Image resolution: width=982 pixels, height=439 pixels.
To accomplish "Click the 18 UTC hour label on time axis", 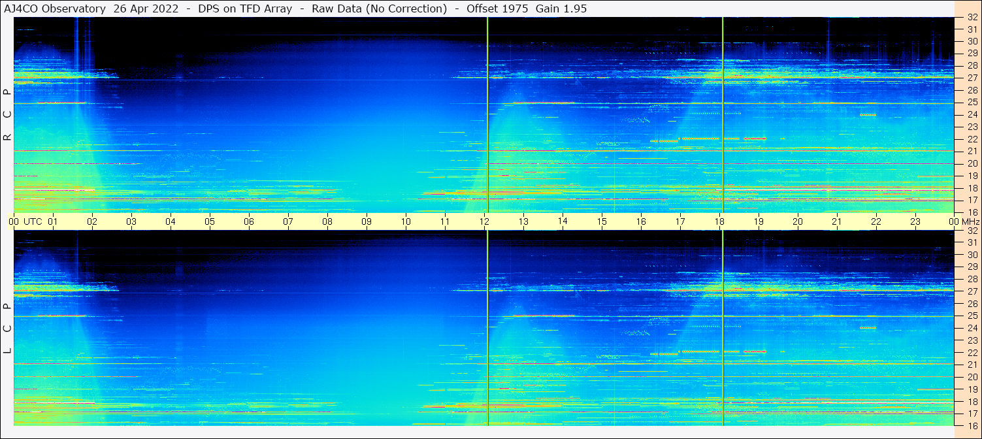I will click(x=719, y=221).
